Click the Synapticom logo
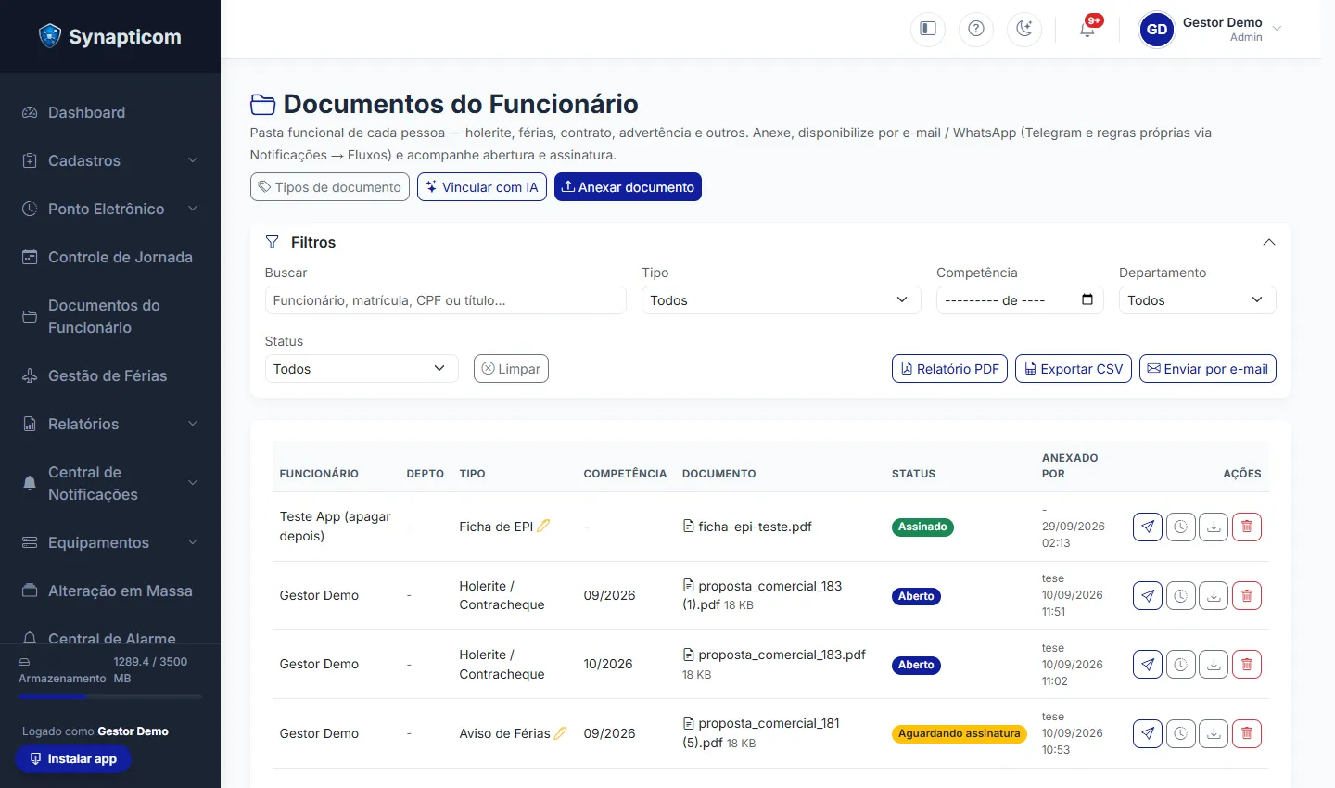The height and width of the screenshot is (788, 1335). pyautogui.click(x=110, y=36)
